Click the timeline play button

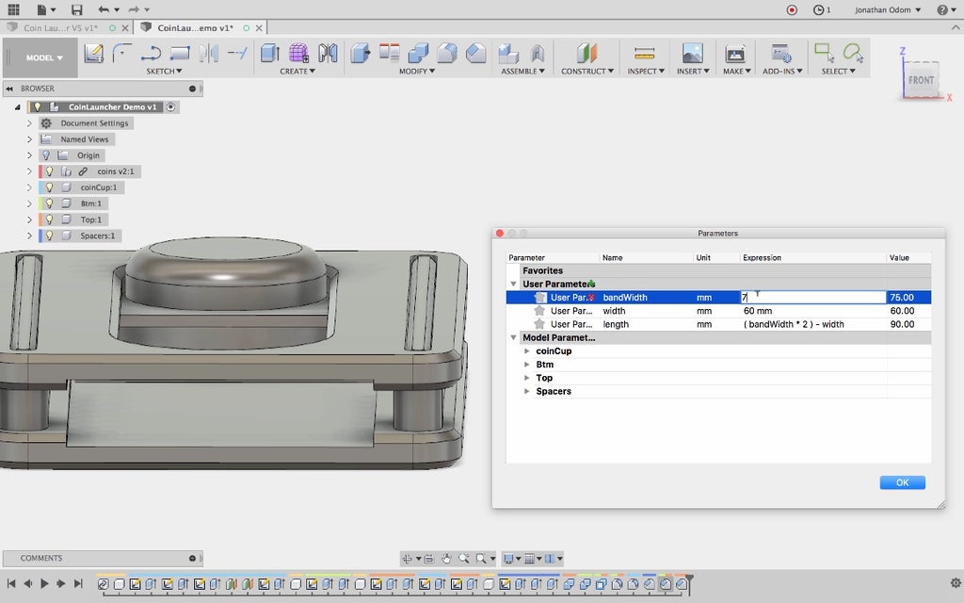coord(44,584)
